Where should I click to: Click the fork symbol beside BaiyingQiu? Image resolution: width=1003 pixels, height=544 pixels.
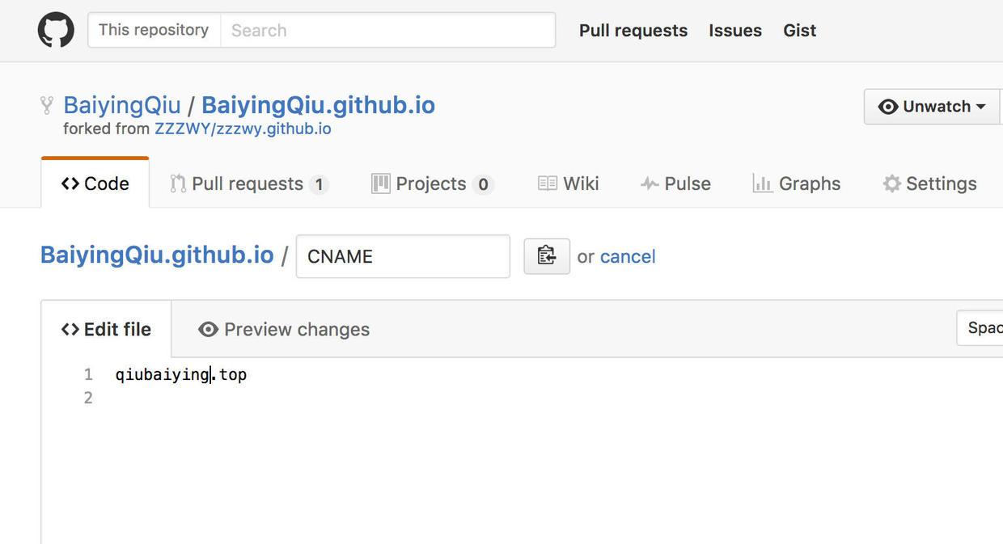click(x=46, y=104)
